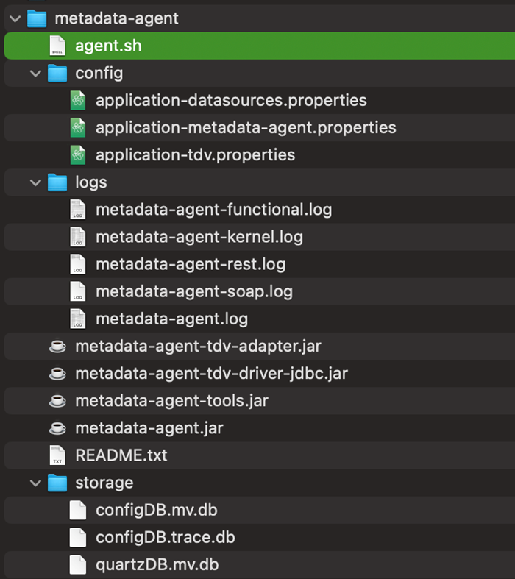Click the blue storage folder icon
This screenshot has height=579, width=515.
tap(57, 483)
